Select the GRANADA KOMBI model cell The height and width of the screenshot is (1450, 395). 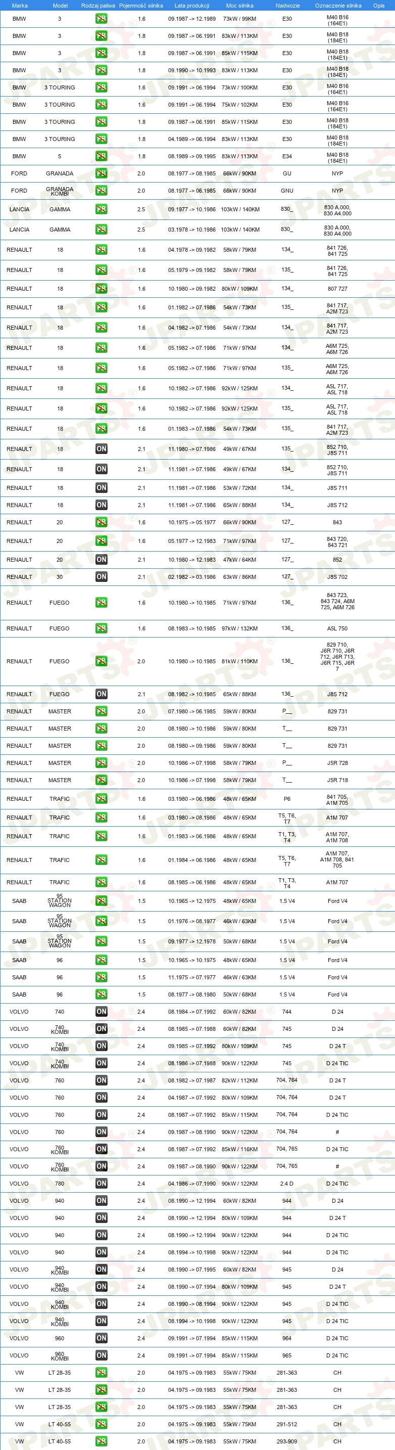(60, 192)
